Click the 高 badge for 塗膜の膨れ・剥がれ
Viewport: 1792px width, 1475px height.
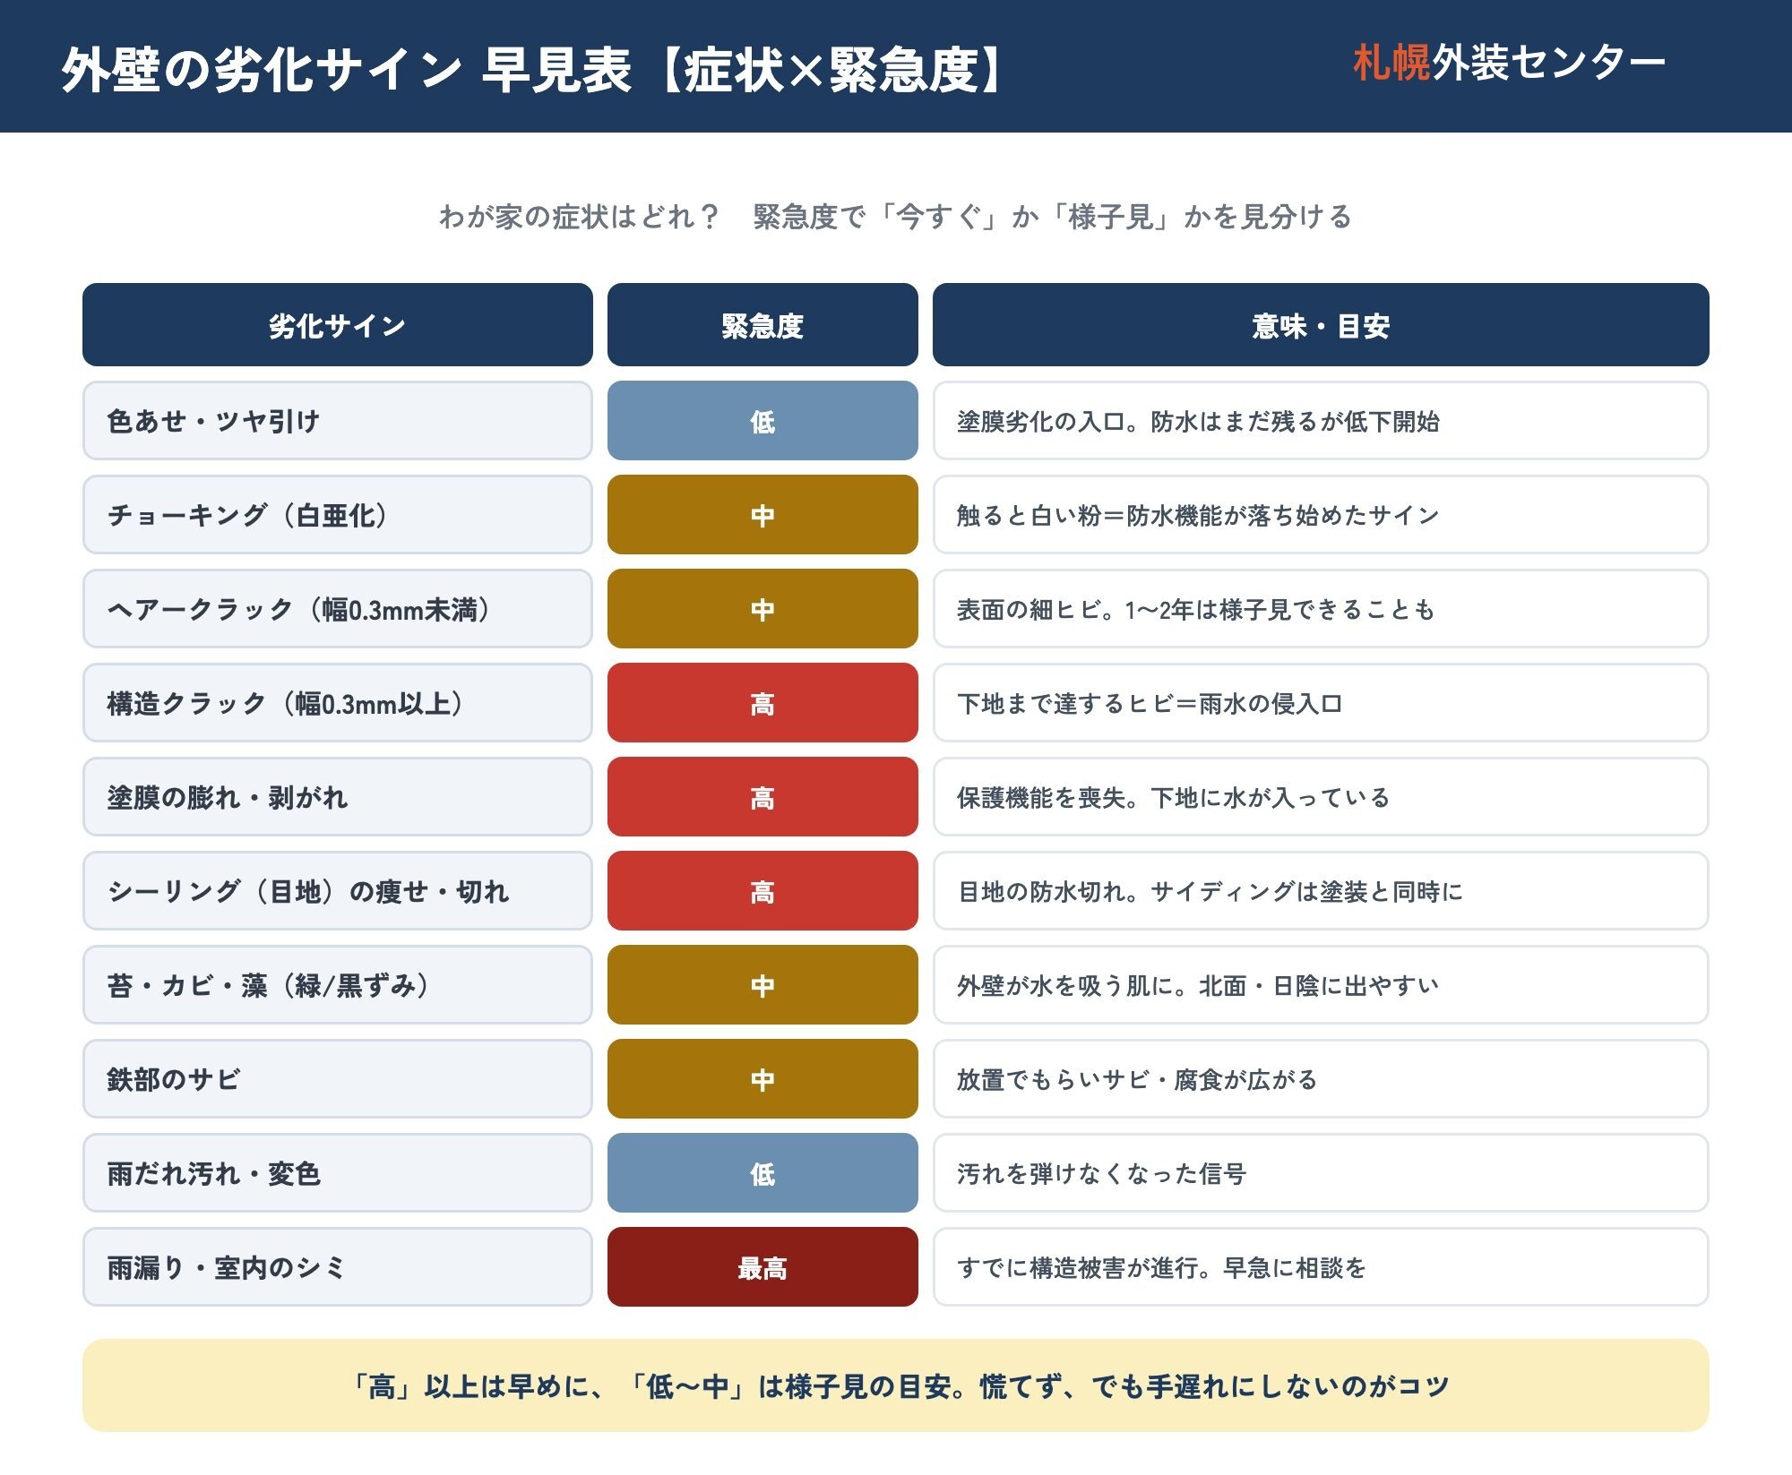click(x=762, y=797)
